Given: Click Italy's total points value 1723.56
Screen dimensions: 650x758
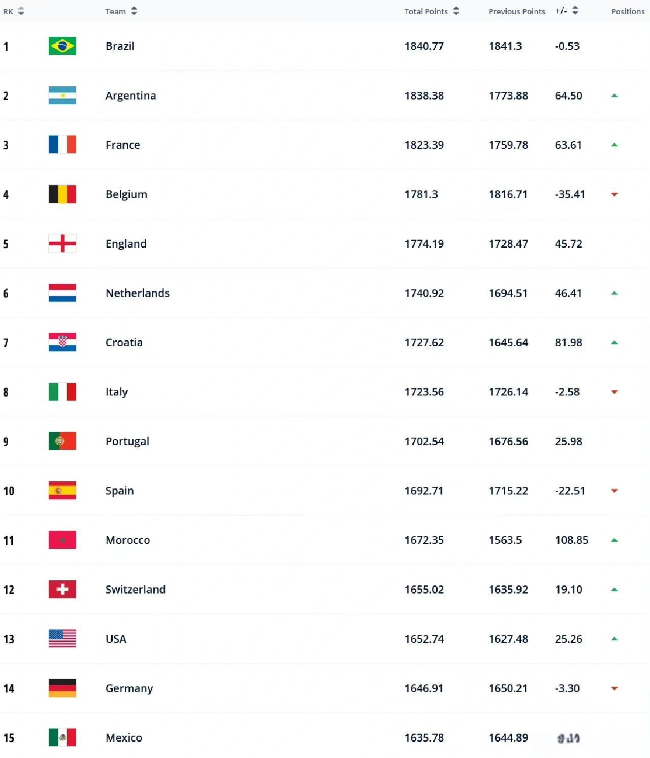Looking at the screenshot, I should coord(424,392).
